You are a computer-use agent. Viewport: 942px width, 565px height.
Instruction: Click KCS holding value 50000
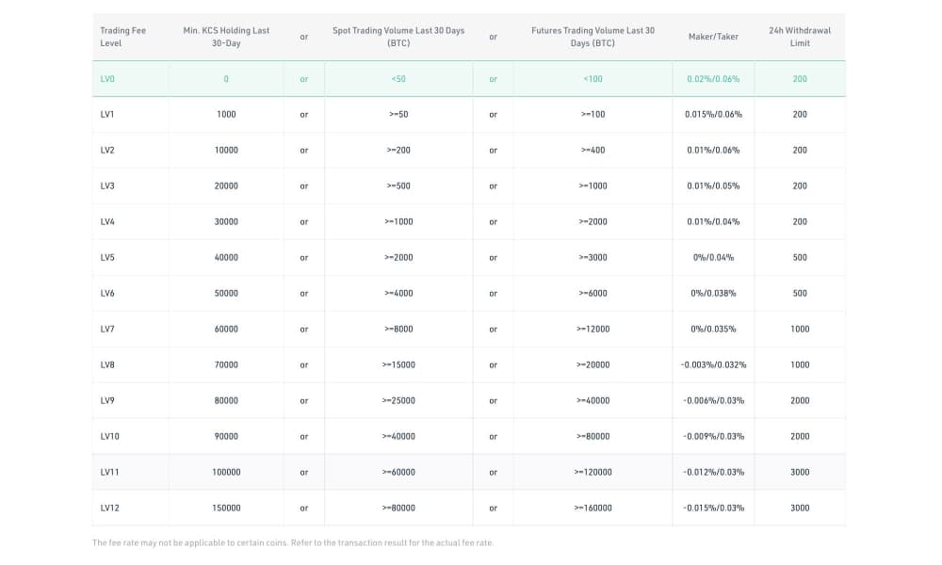[x=226, y=293]
